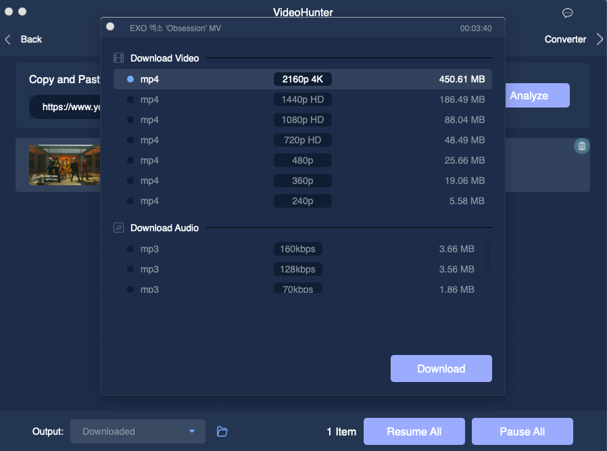Select the 1080p HD mp4 format
607x451 pixels.
click(x=302, y=120)
